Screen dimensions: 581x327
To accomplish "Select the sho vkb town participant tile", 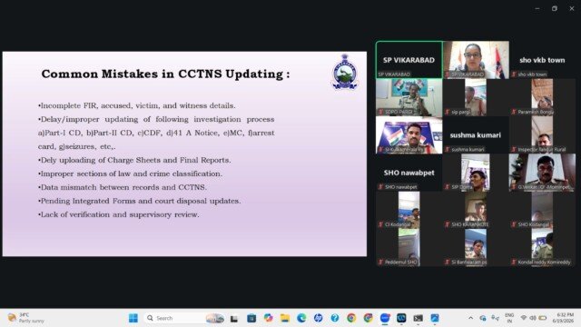I will tap(543, 60).
